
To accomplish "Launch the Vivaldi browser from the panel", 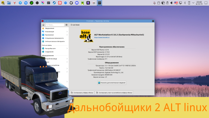I will pos(60,3).
